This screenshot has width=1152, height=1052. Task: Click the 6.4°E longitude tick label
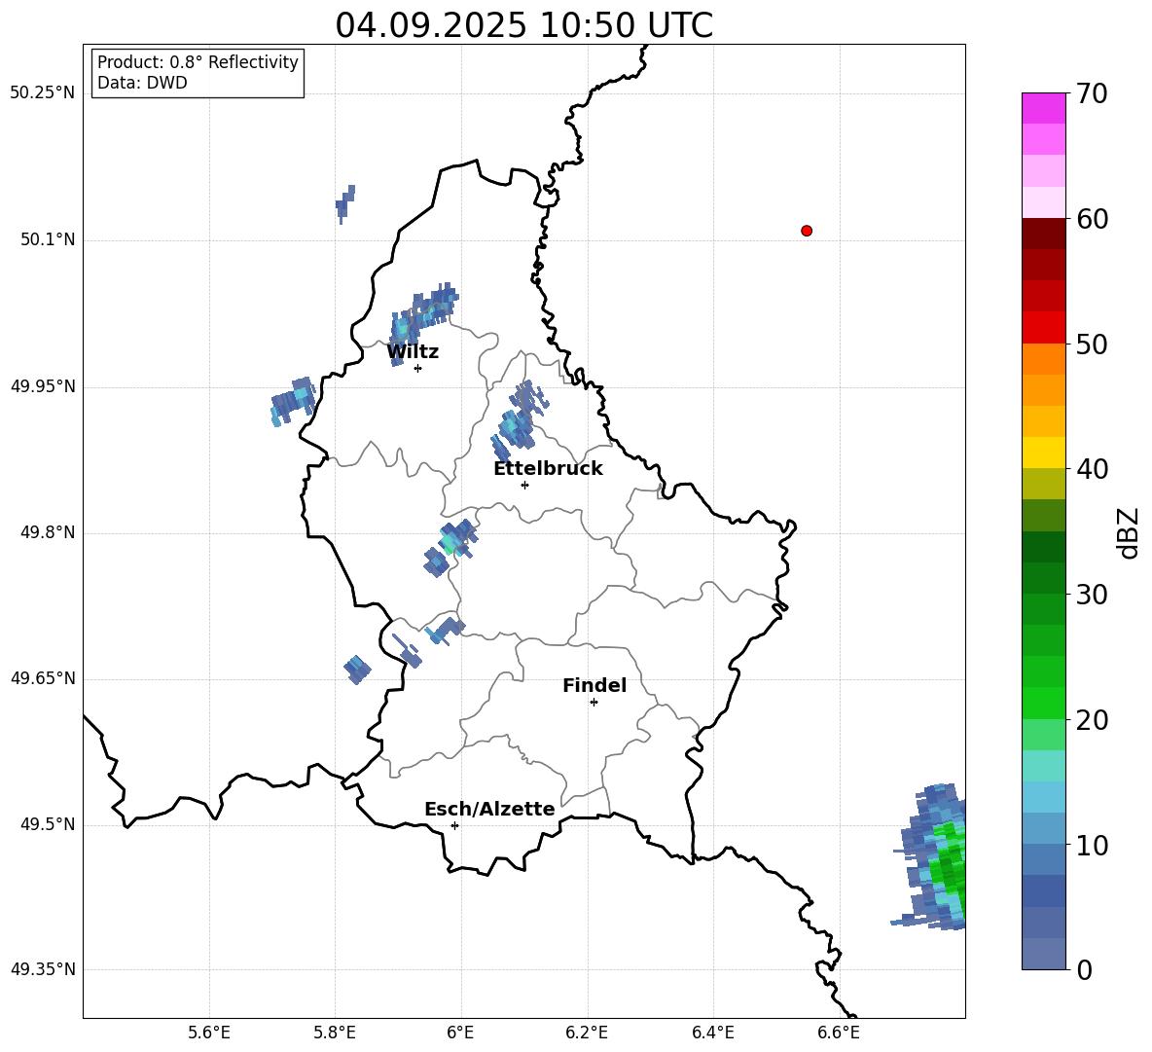712,1033
